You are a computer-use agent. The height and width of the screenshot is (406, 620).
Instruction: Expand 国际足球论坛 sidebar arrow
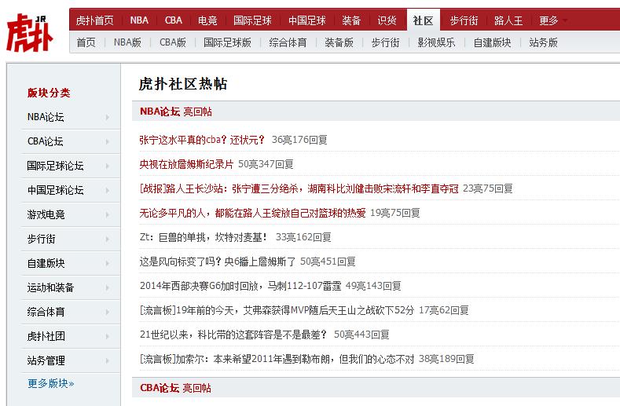point(107,166)
